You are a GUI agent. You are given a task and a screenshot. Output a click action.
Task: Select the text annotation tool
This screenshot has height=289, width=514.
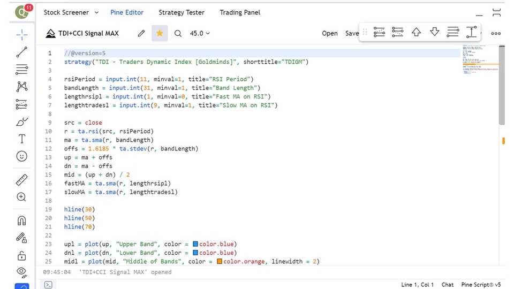[22, 139]
